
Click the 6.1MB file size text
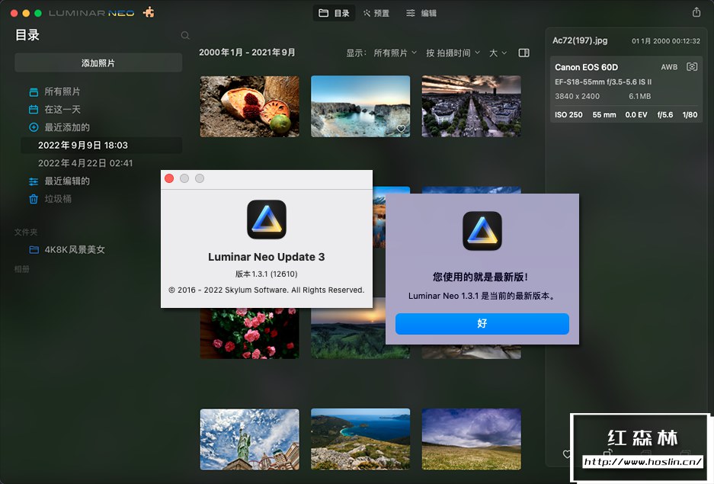pyautogui.click(x=639, y=96)
